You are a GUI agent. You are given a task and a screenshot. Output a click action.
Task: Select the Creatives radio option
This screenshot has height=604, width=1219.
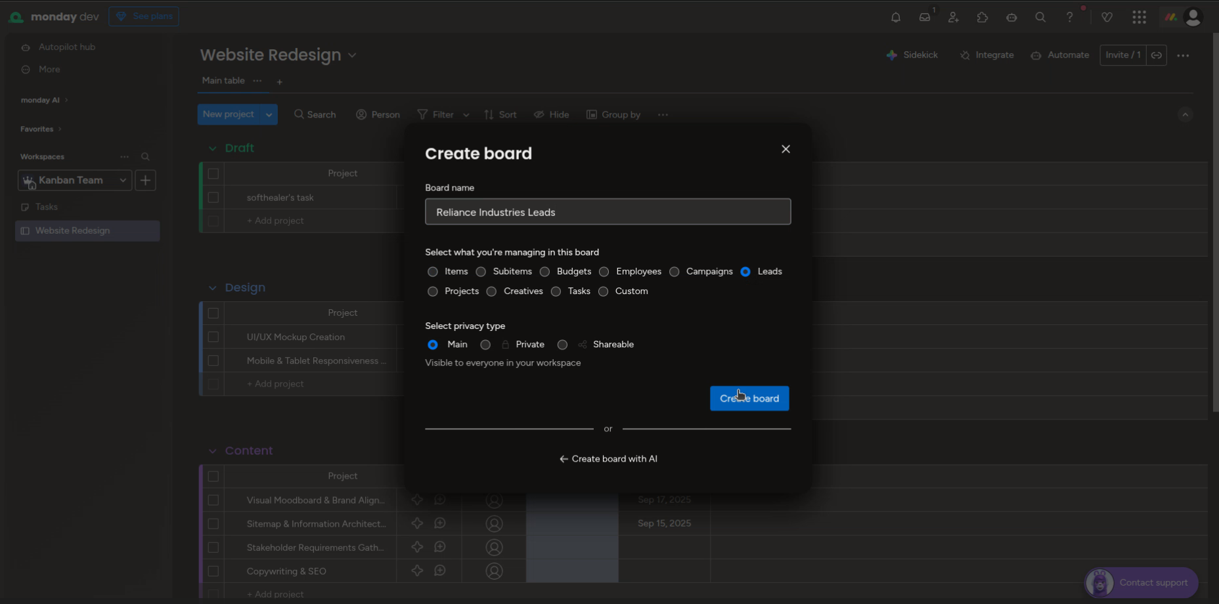(x=491, y=291)
